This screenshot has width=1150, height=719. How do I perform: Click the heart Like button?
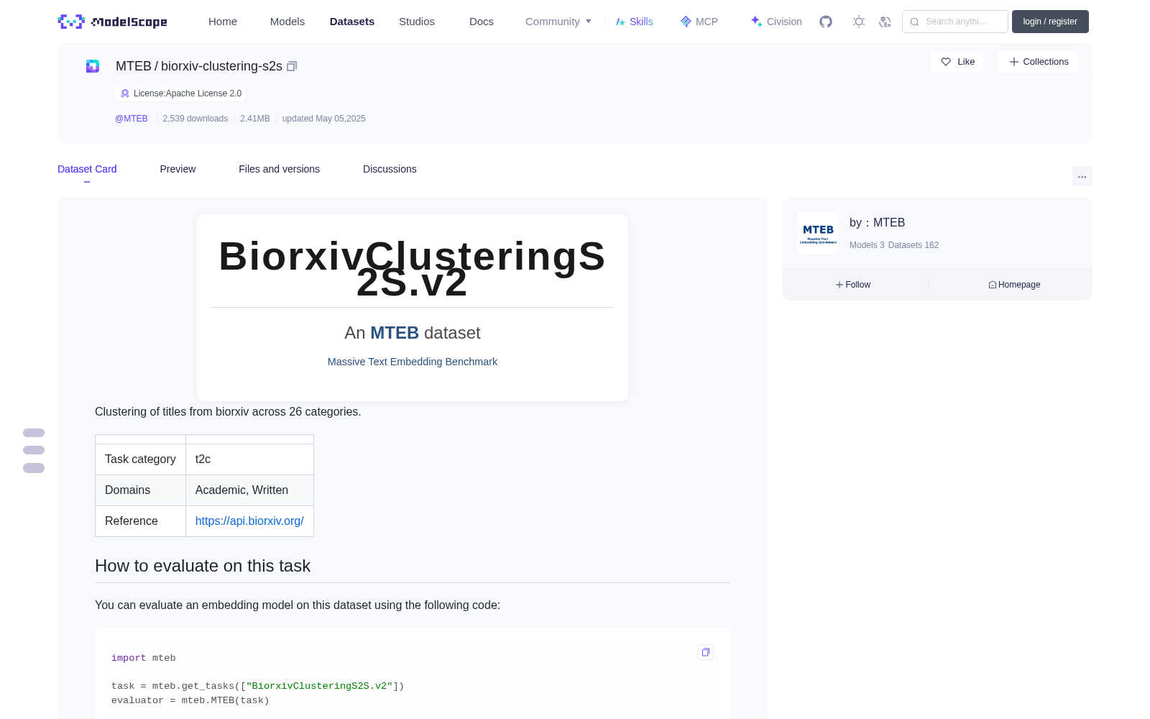coord(957,62)
